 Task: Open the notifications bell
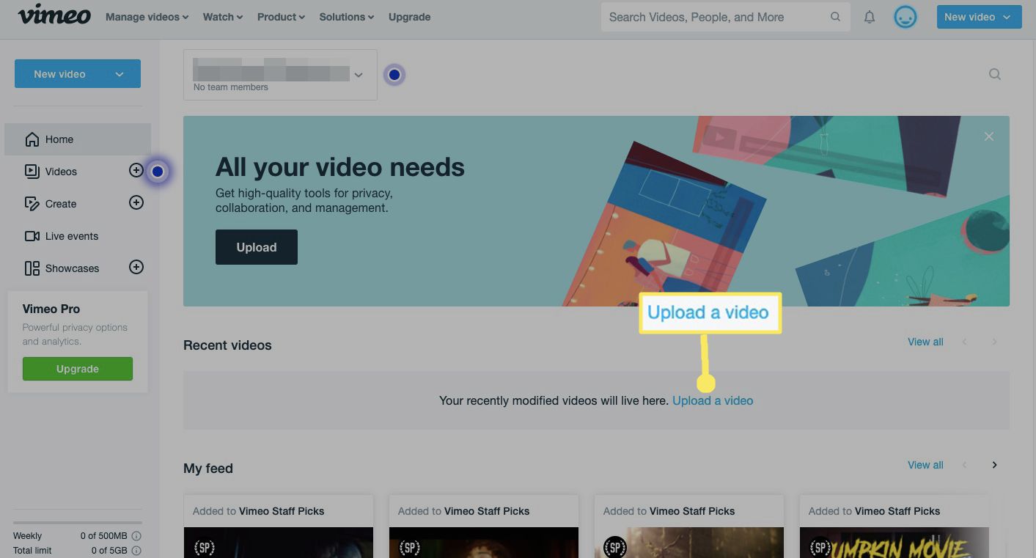coord(870,17)
